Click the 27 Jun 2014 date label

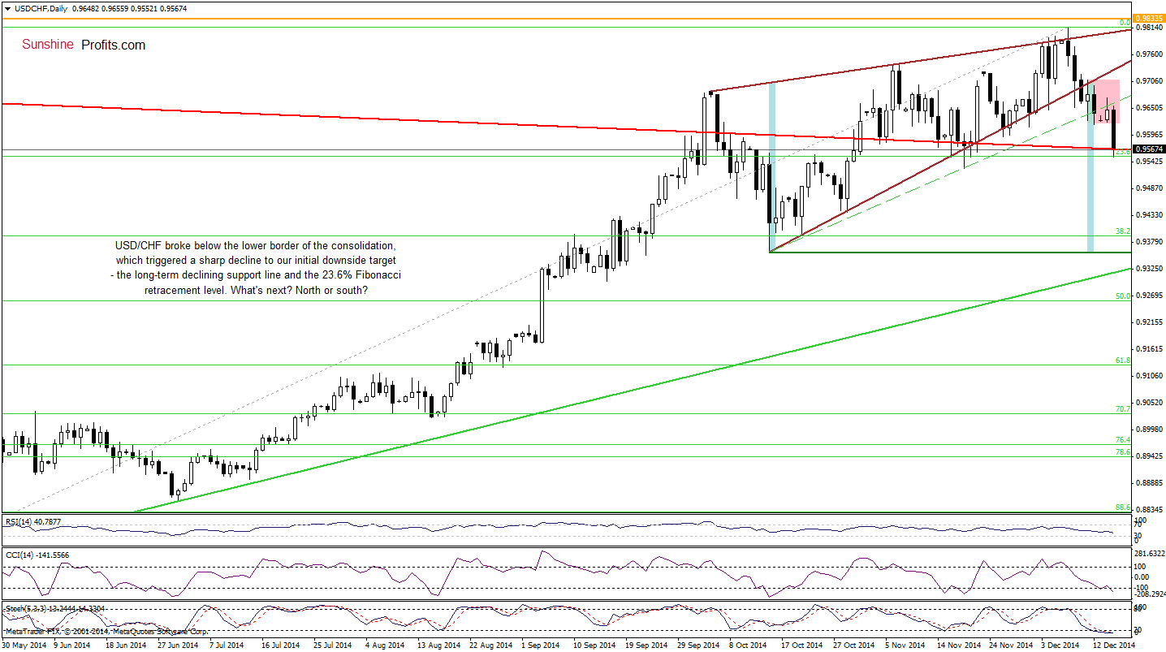[x=176, y=646]
